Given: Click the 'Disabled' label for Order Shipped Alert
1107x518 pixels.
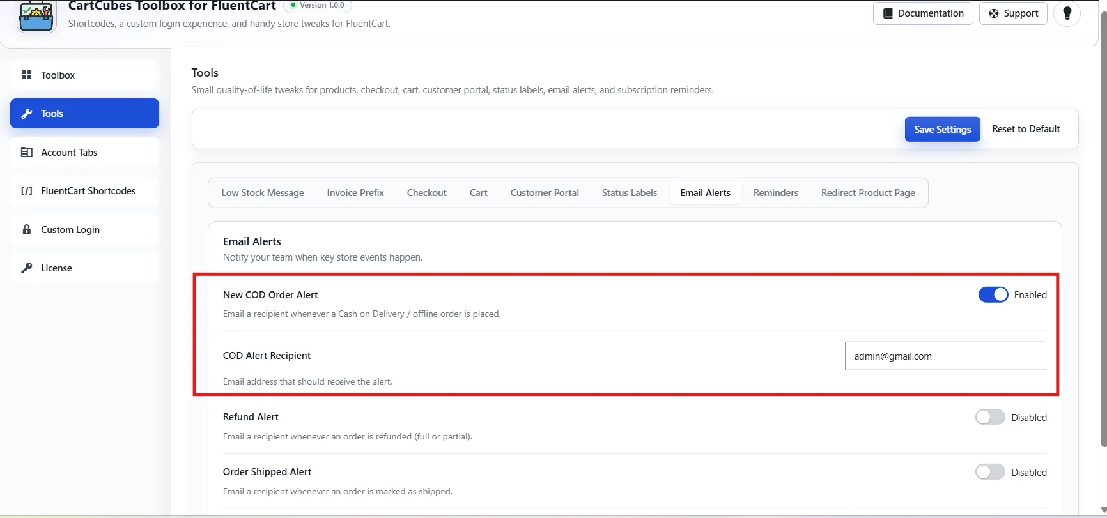Looking at the screenshot, I should click(1029, 473).
